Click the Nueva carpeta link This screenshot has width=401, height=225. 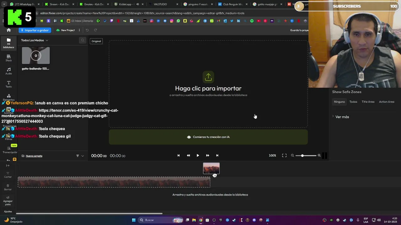point(34,156)
